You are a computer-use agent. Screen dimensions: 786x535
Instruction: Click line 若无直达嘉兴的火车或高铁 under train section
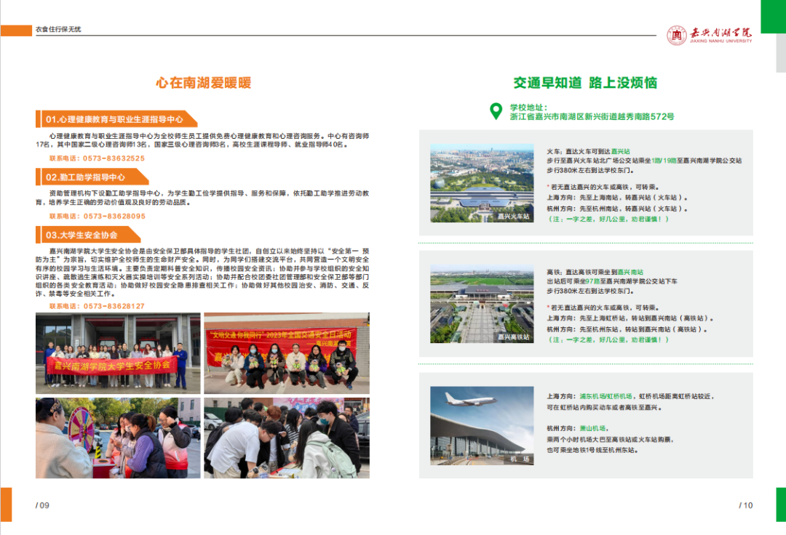(603, 187)
